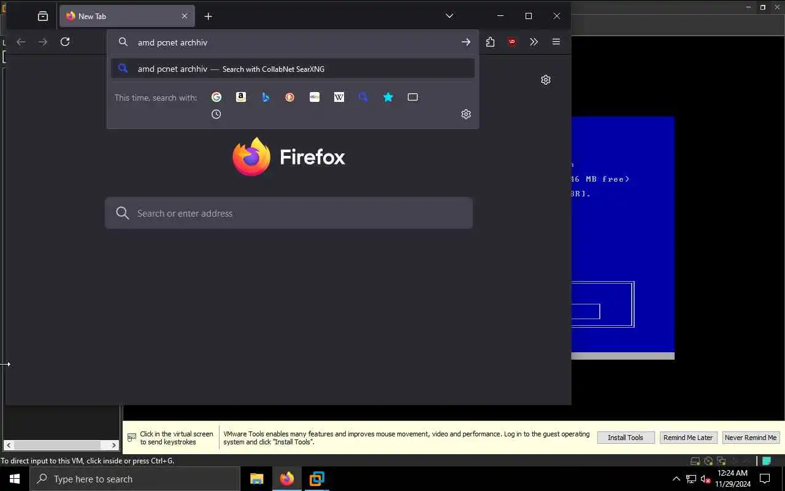Open a new tab with the plus button
This screenshot has height=491, width=785.
pyautogui.click(x=209, y=17)
